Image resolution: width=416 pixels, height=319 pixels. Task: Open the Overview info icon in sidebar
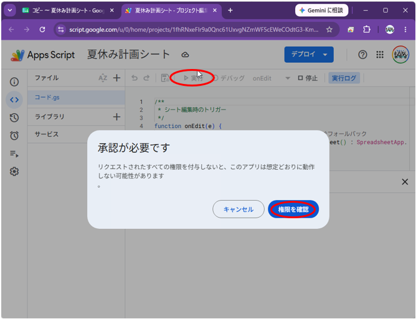[x=14, y=82]
